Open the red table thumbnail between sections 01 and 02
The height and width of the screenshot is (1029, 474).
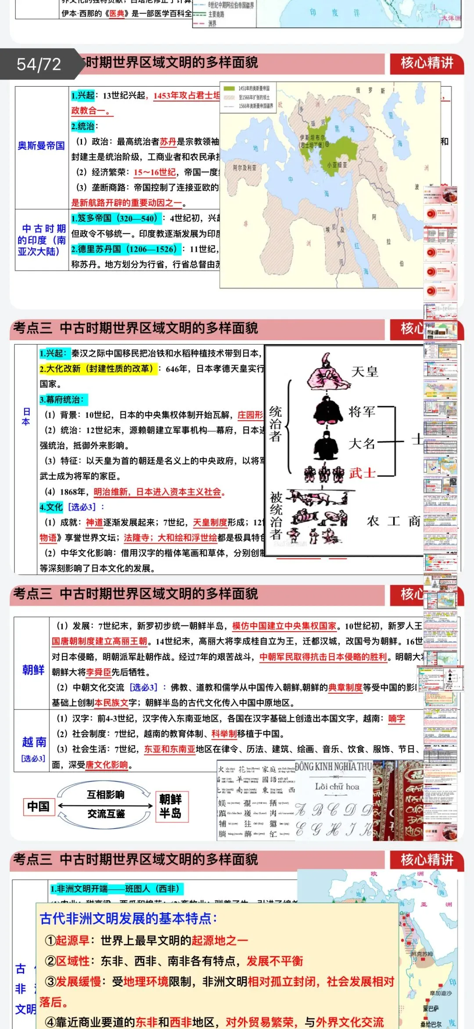pos(441,233)
